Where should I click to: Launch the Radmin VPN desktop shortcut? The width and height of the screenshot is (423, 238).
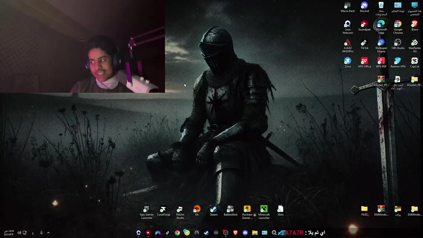[398, 63]
